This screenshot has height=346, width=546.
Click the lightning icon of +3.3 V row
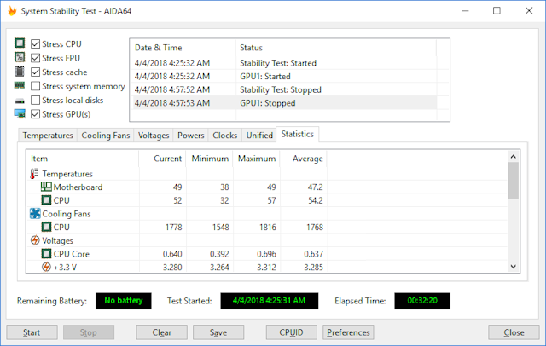click(46, 267)
